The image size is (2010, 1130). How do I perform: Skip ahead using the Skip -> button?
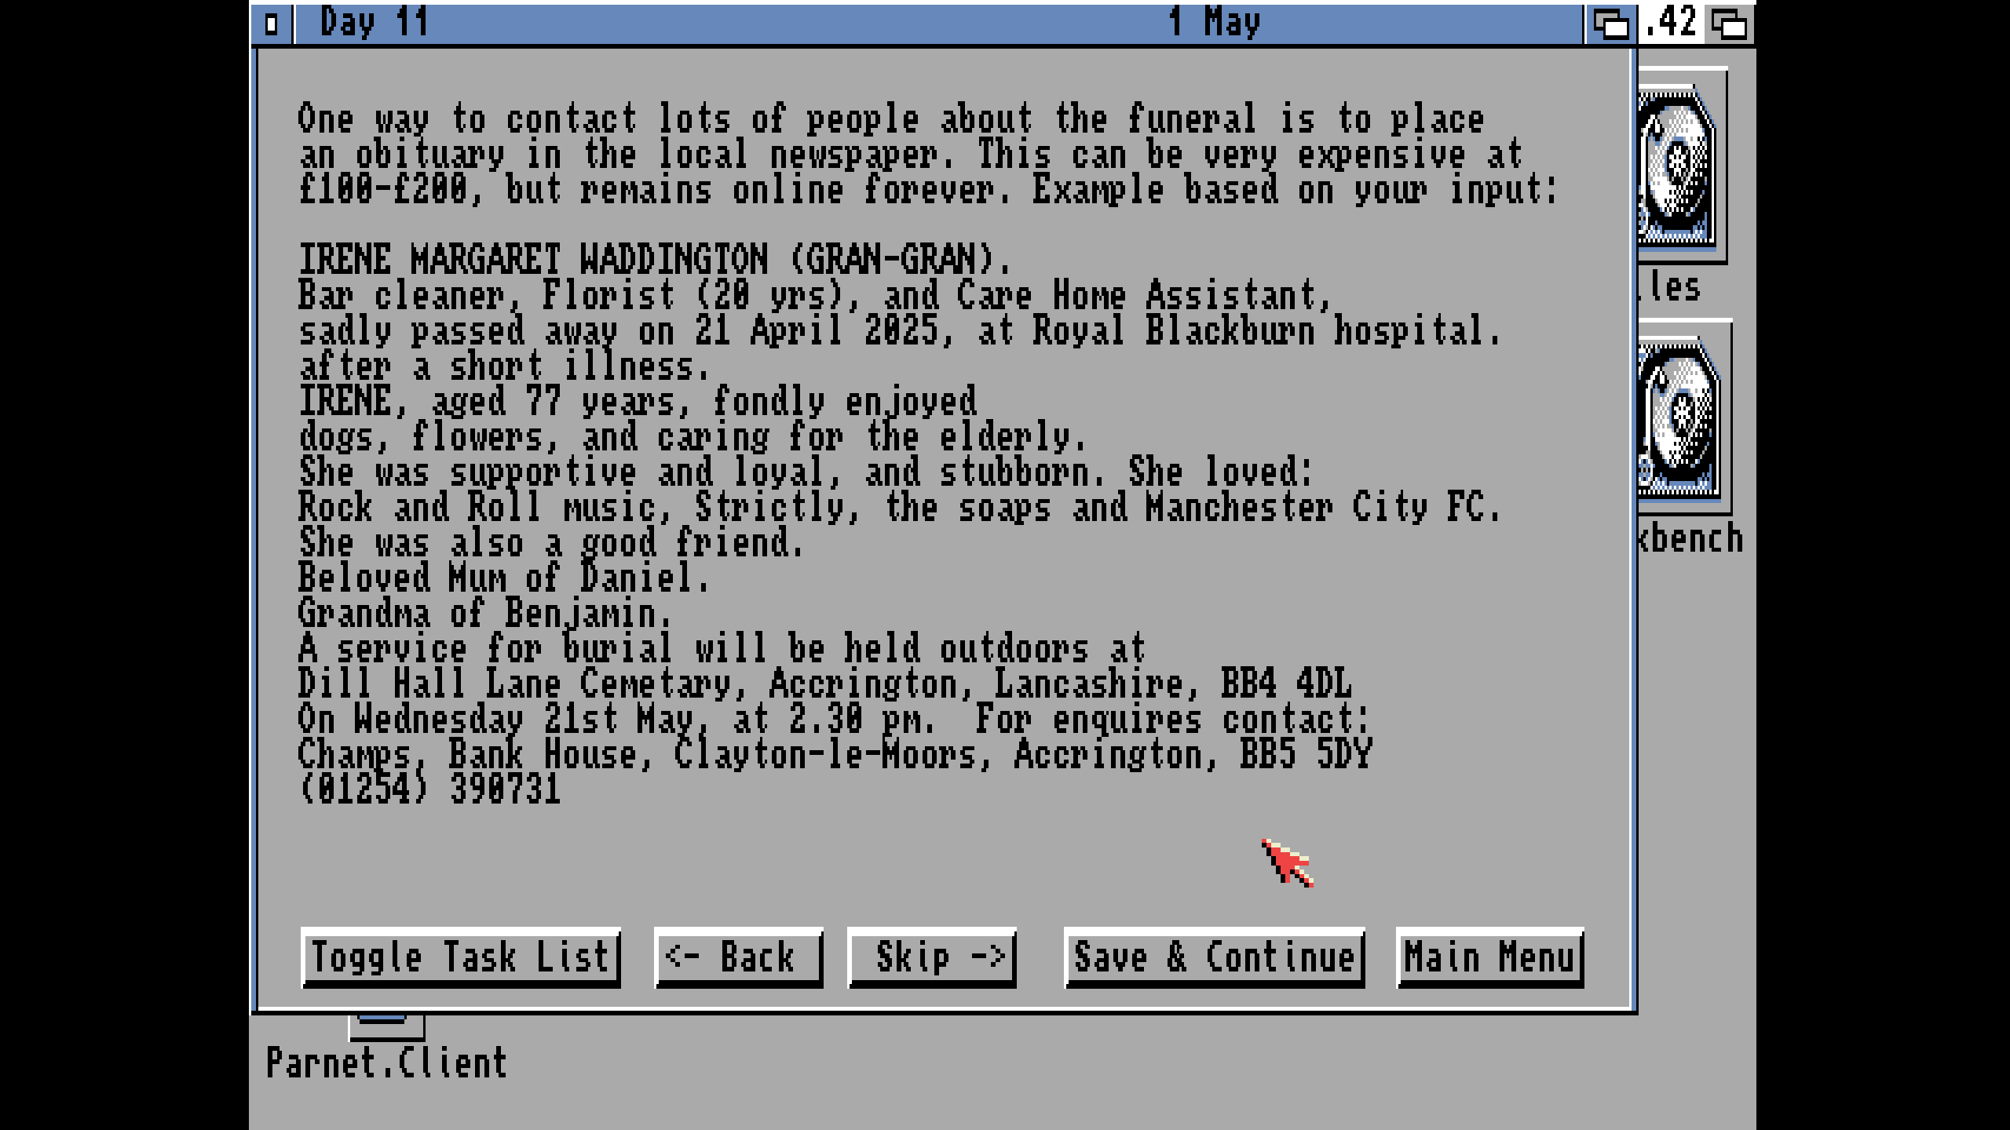click(932, 957)
